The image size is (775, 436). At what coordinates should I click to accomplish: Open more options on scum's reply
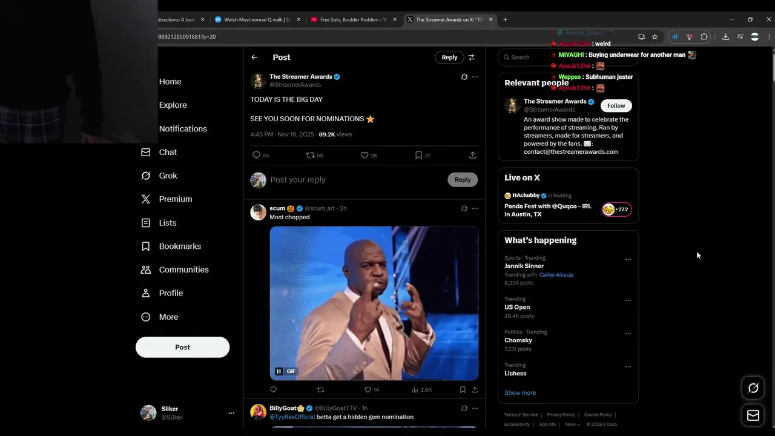tap(475, 208)
